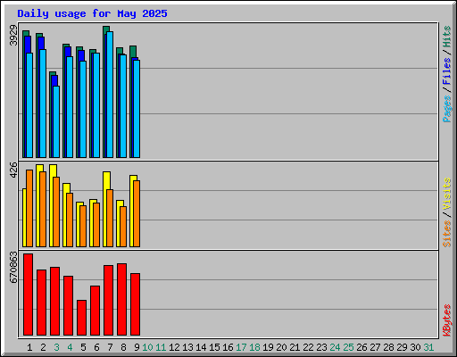This screenshot has width=457, height=357.
Task: Click green day 10 axis label
Action: (147, 347)
